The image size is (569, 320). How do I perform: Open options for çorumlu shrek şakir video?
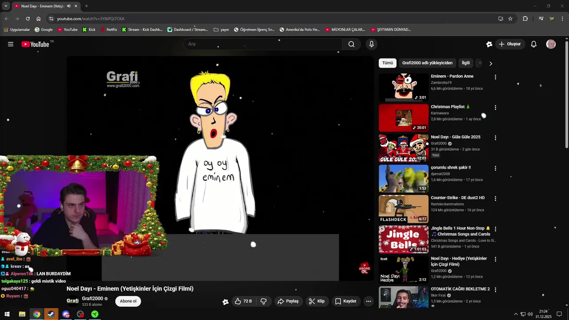[x=495, y=168]
